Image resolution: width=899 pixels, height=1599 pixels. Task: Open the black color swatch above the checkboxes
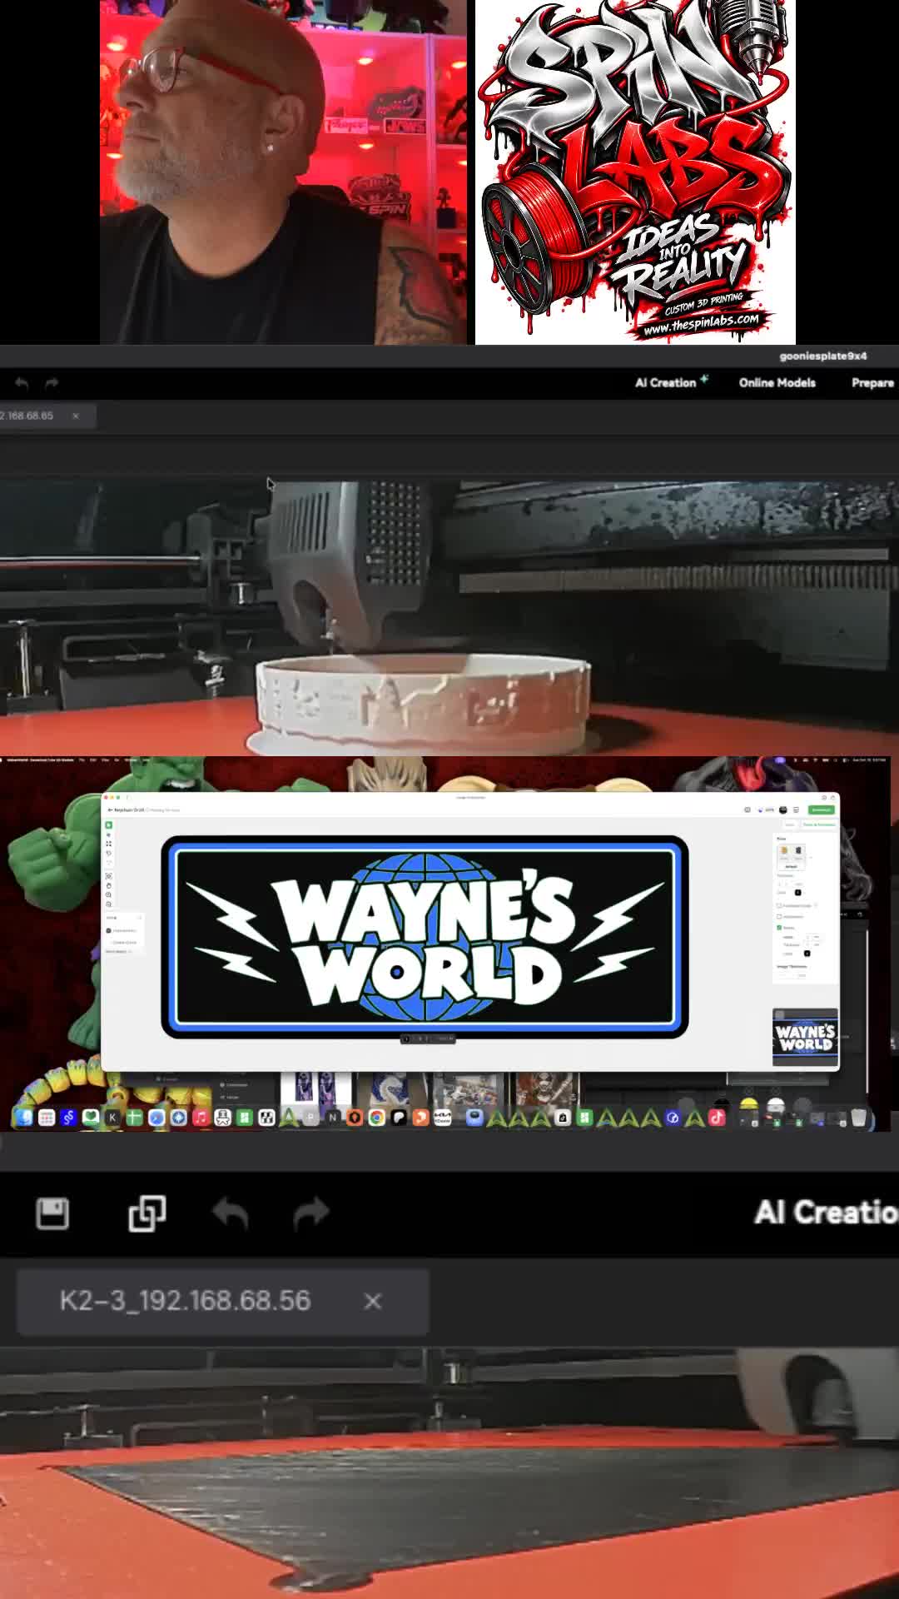(x=797, y=893)
